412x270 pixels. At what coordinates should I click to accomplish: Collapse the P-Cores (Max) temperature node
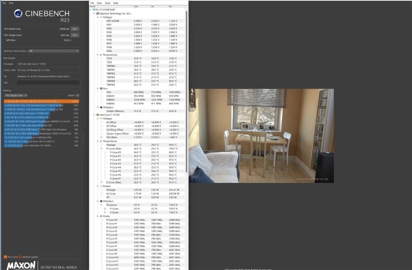pos(102,148)
